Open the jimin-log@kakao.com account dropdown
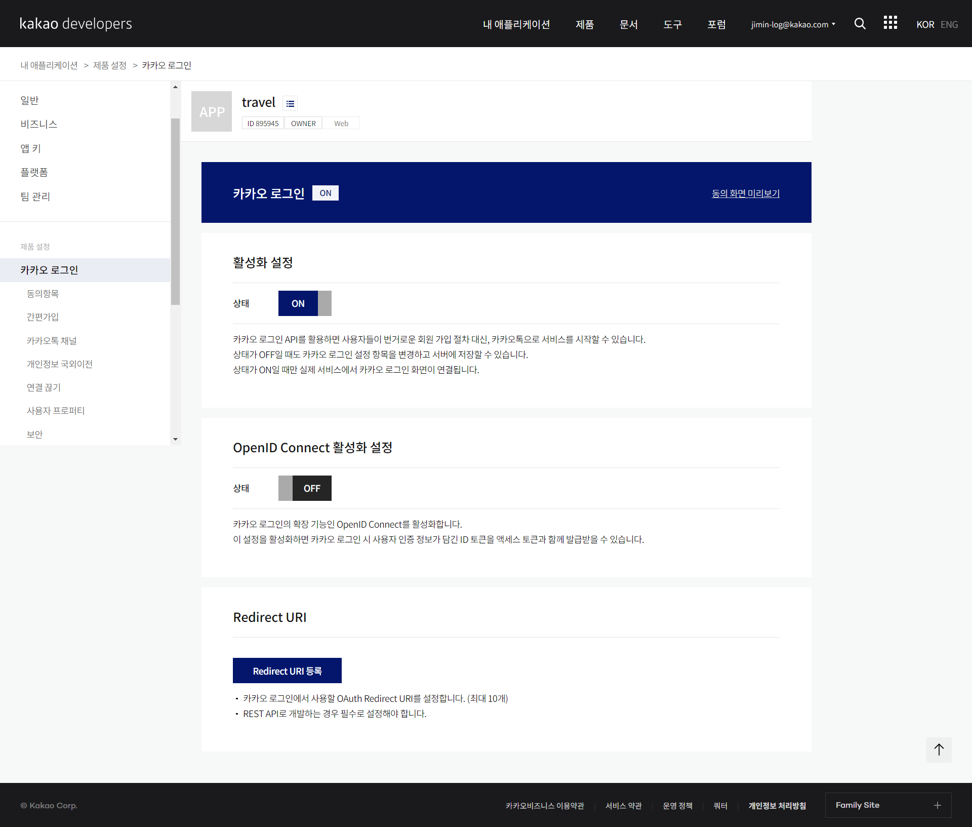972x827 pixels. tap(793, 24)
